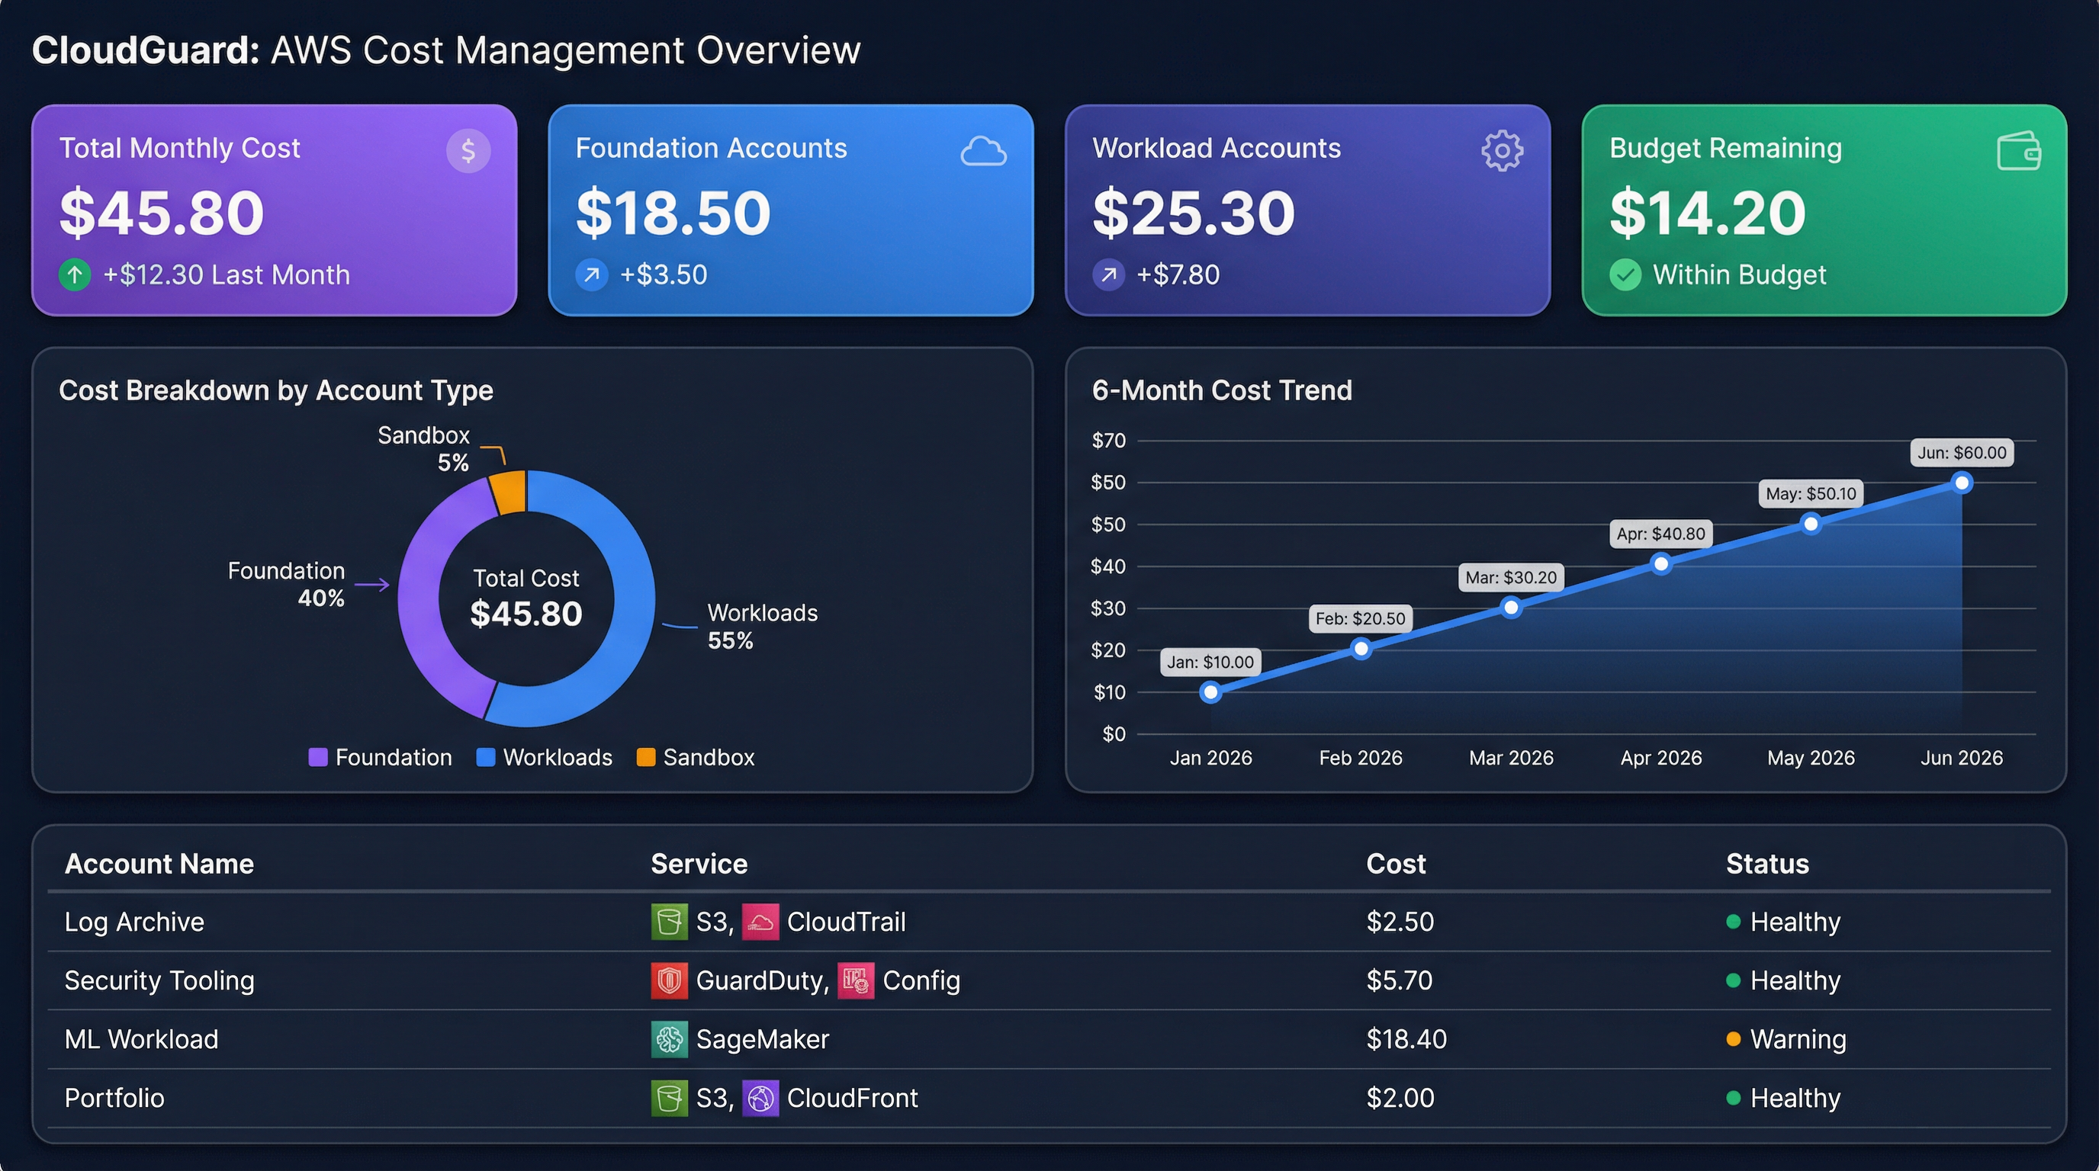Toggle the Foundation legend item below donut chart
Viewport: 2099px width, 1171px height.
(x=381, y=756)
